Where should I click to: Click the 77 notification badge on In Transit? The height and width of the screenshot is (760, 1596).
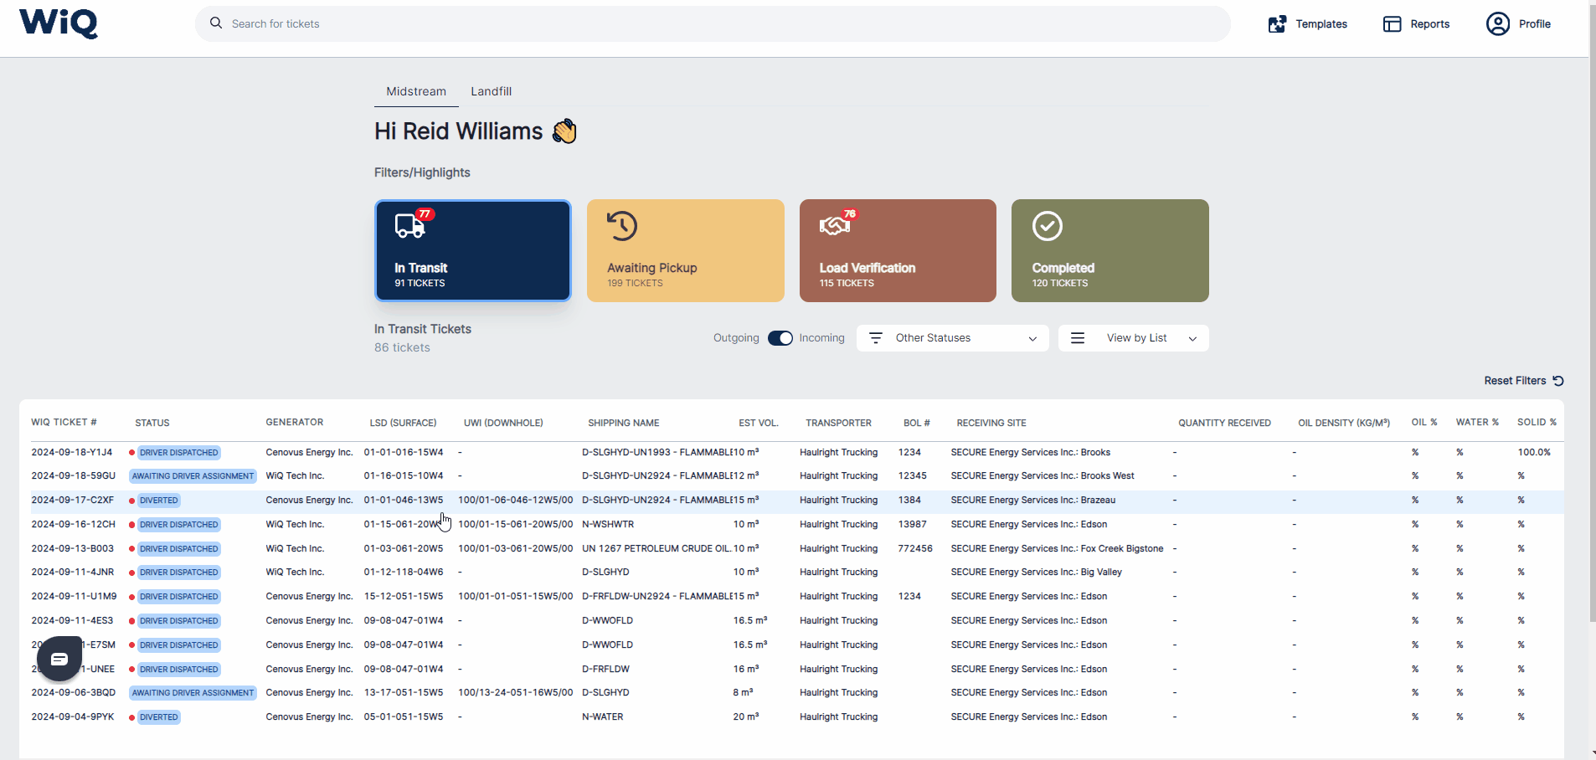tap(425, 214)
